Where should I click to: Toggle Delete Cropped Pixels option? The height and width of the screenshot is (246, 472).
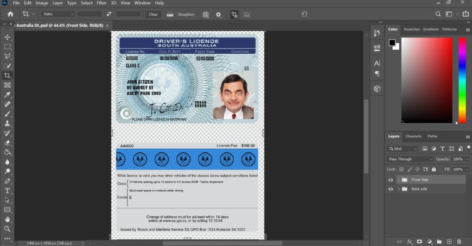click(234, 15)
